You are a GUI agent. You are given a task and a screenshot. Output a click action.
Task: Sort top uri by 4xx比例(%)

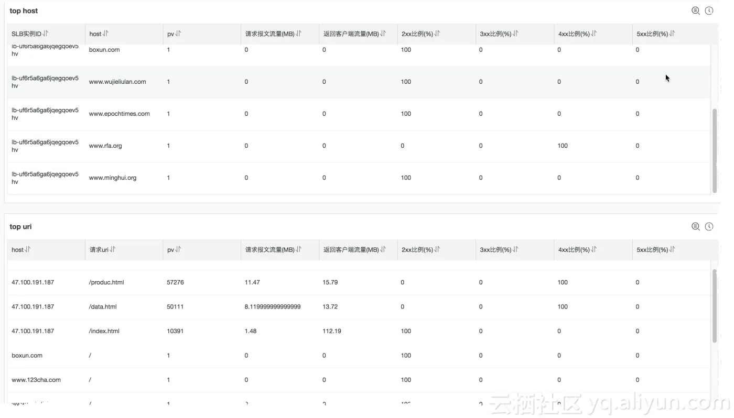coord(593,249)
